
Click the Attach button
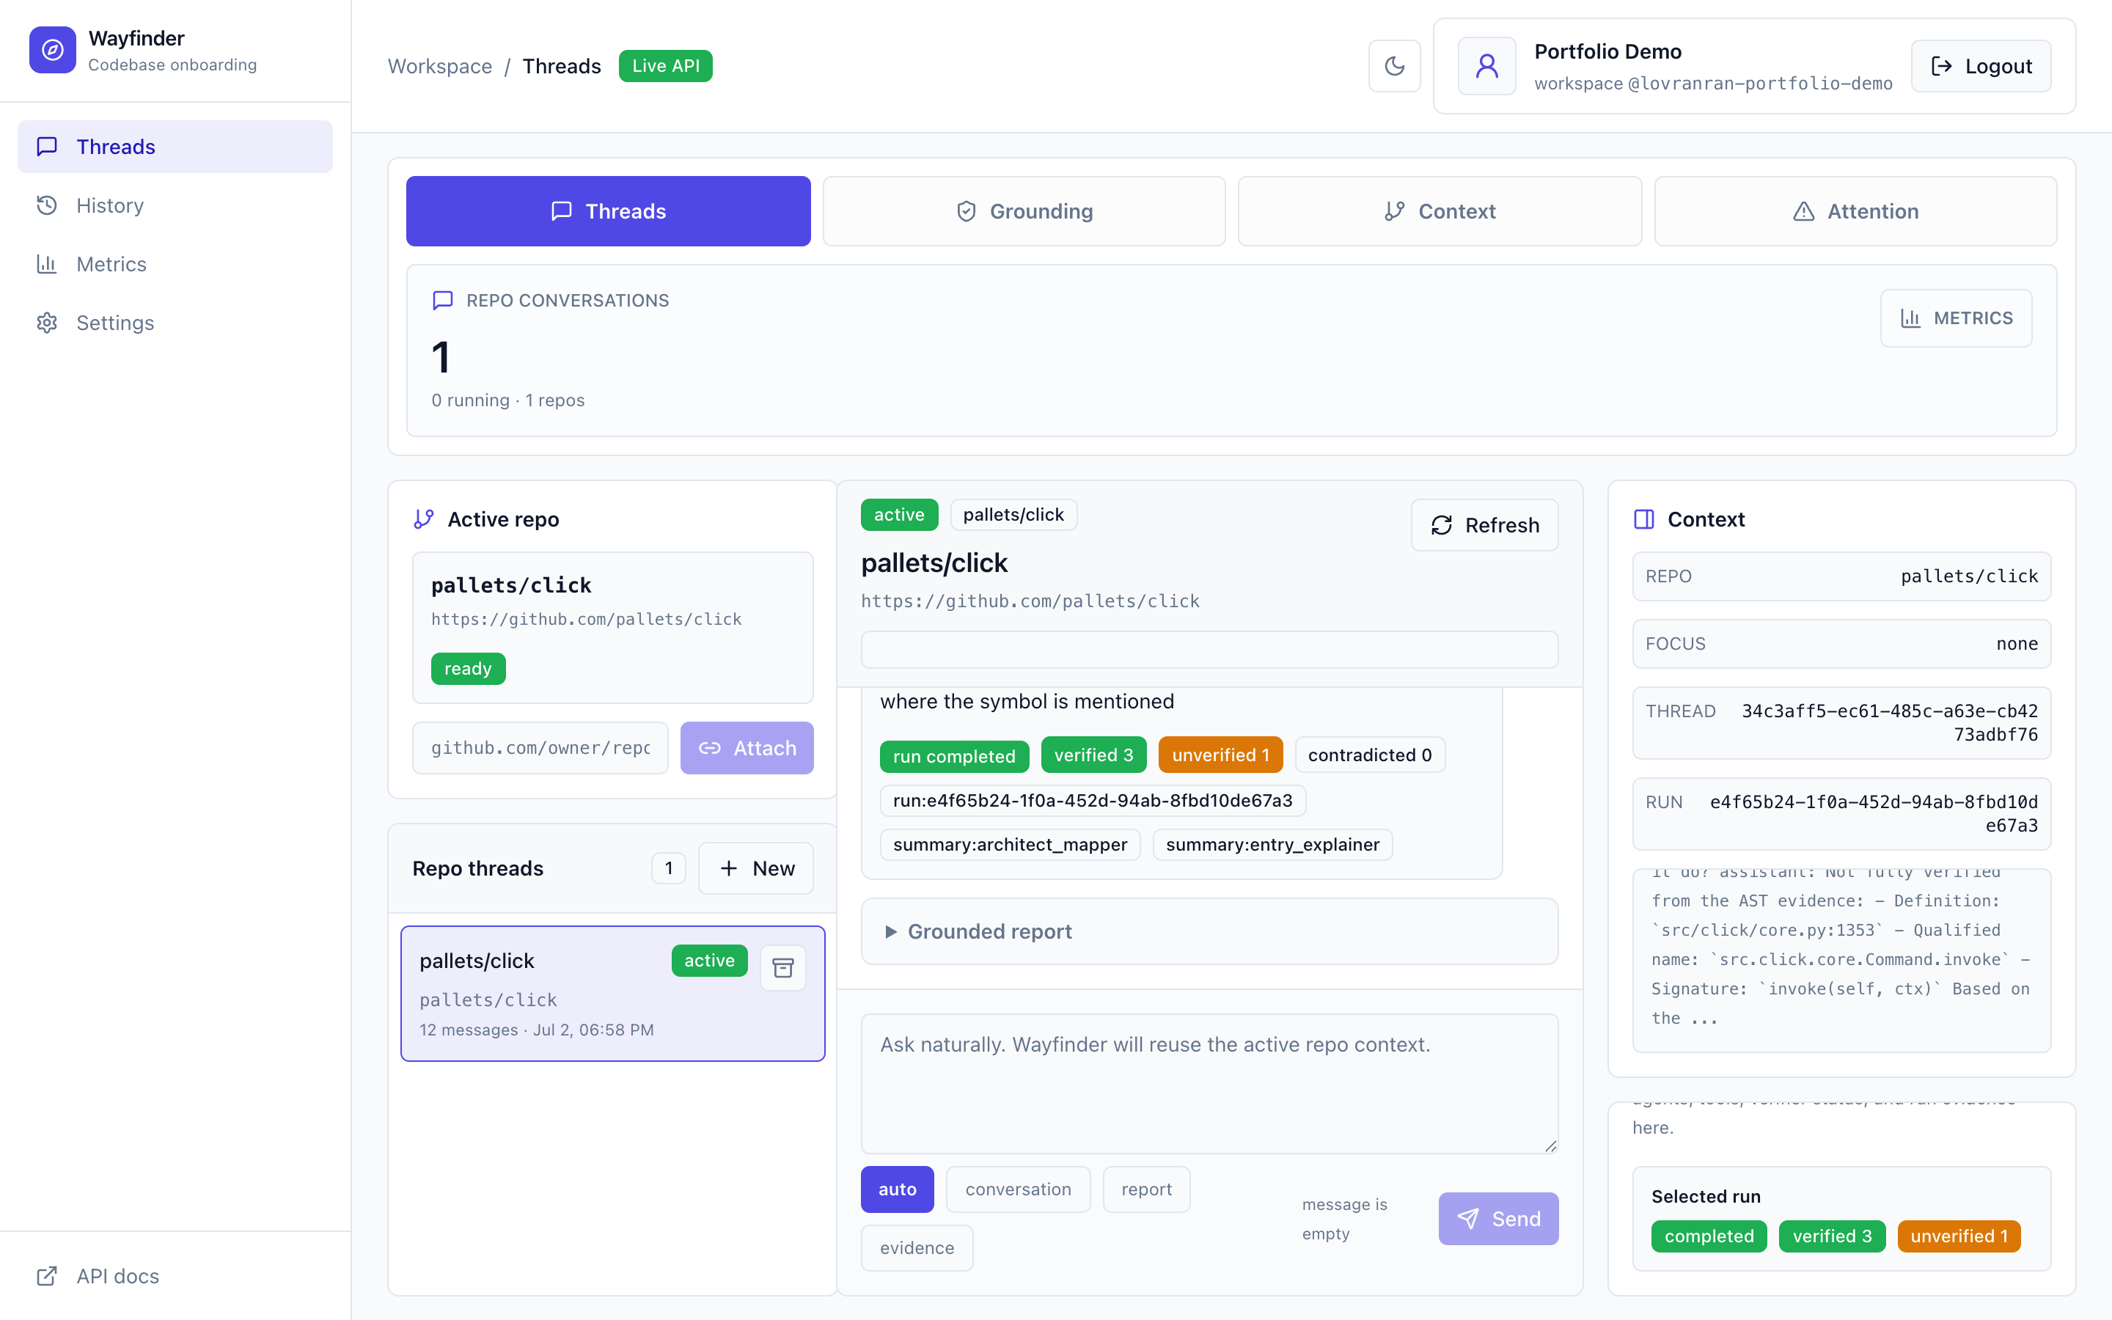tap(747, 748)
